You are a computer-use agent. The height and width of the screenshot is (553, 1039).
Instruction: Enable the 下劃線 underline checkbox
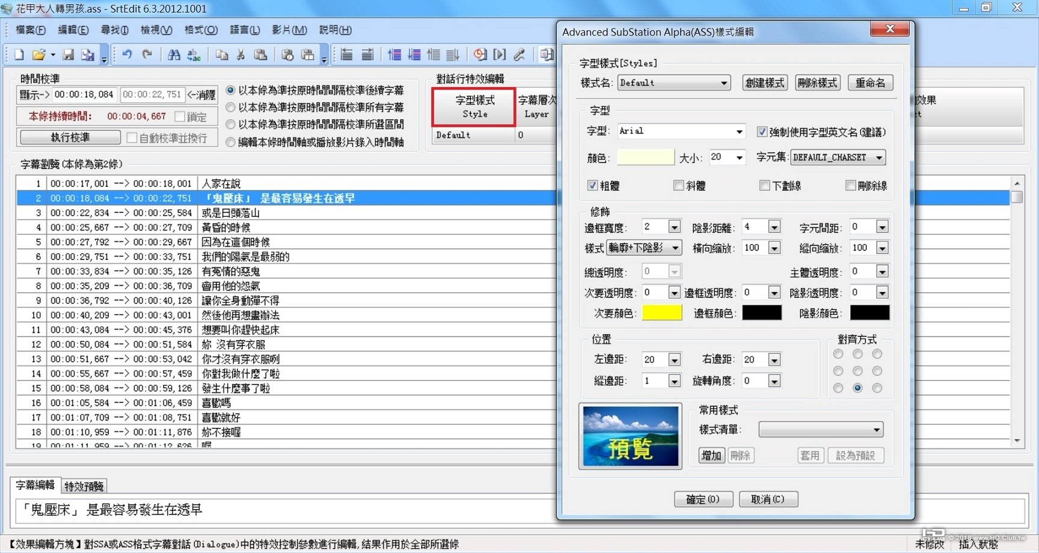point(765,186)
